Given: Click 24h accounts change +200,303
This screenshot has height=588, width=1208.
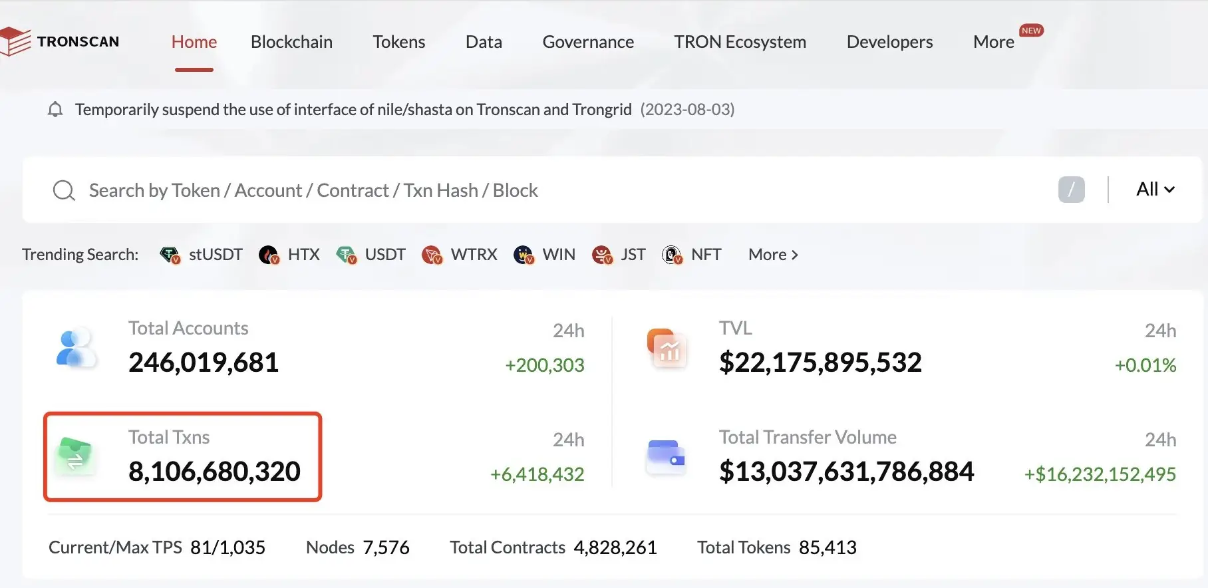Looking at the screenshot, I should (x=545, y=365).
